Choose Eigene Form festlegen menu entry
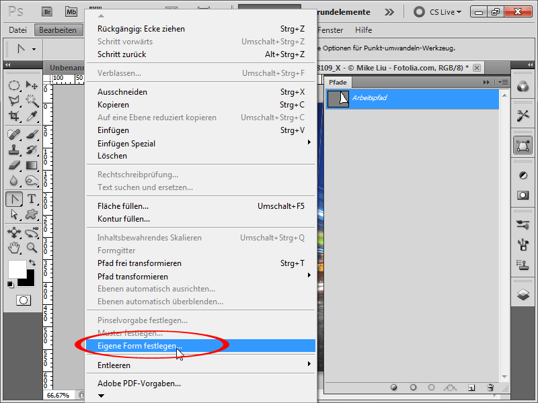 [200, 346]
